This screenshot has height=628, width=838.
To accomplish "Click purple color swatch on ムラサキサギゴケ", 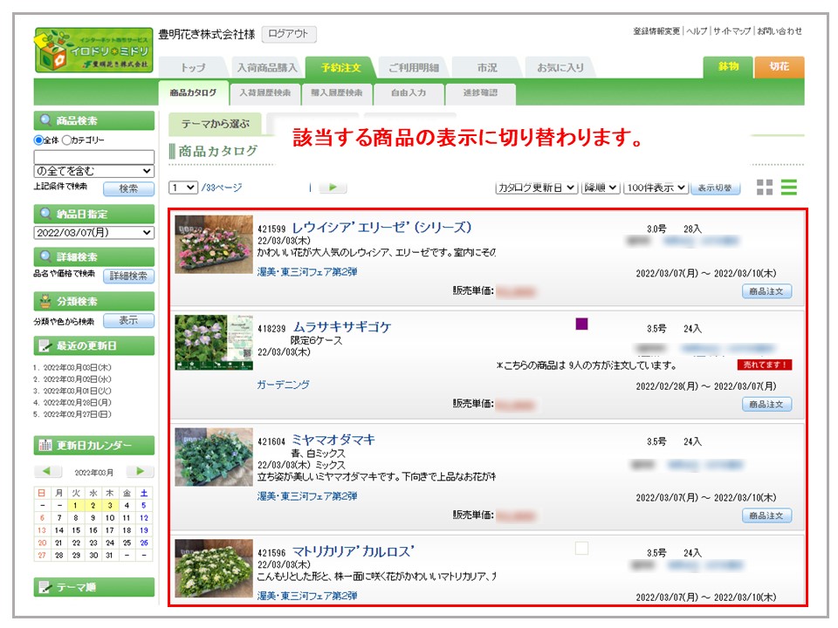I will tap(582, 324).
